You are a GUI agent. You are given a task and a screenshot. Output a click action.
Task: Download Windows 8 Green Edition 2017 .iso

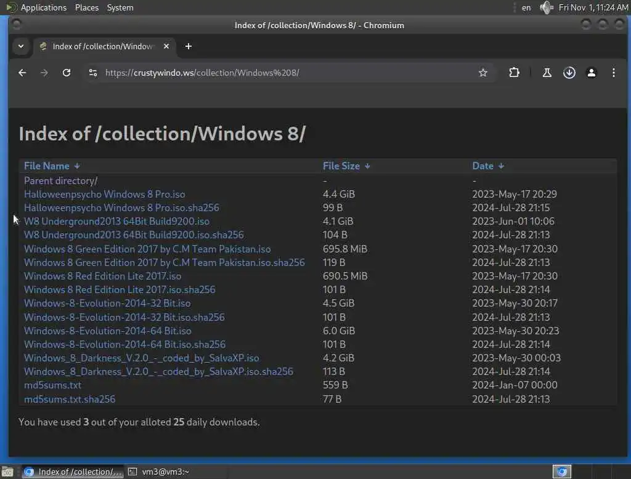click(147, 249)
